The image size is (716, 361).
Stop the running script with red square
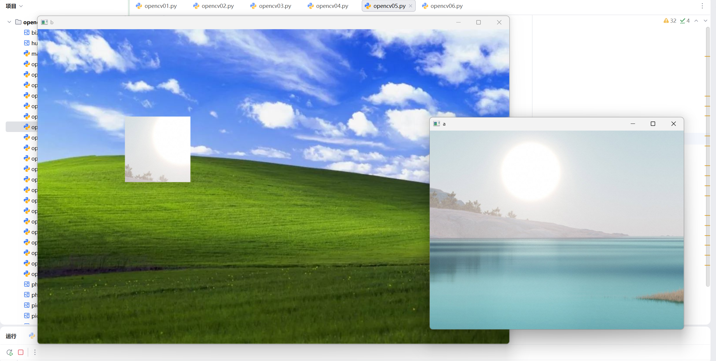coord(21,352)
